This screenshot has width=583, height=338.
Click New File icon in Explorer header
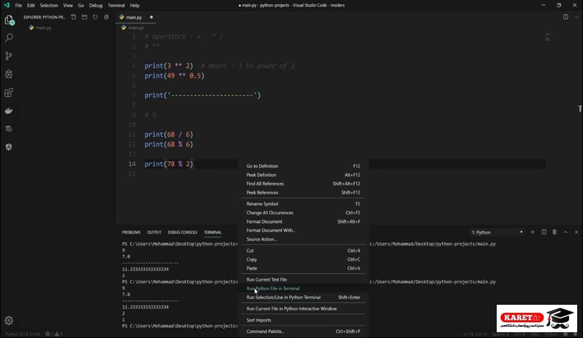click(73, 17)
